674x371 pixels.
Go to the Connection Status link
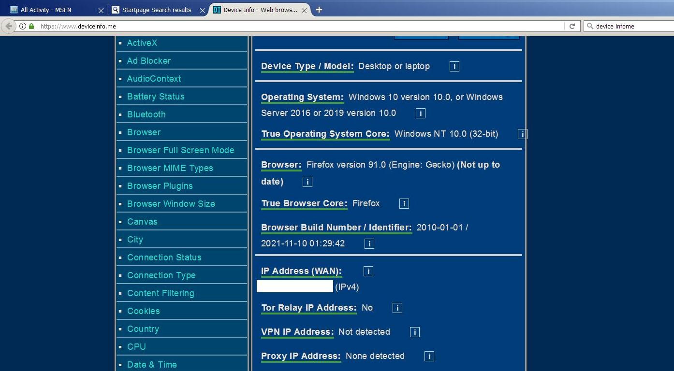tap(164, 257)
